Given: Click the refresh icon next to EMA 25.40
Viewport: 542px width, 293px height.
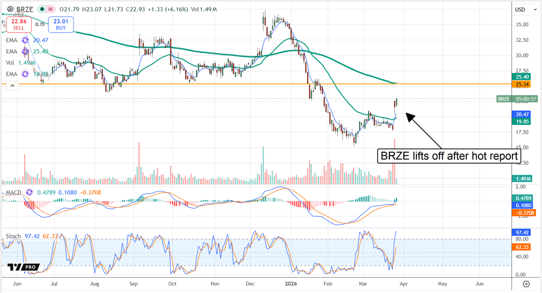Looking at the screenshot, I should pos(26,51).
